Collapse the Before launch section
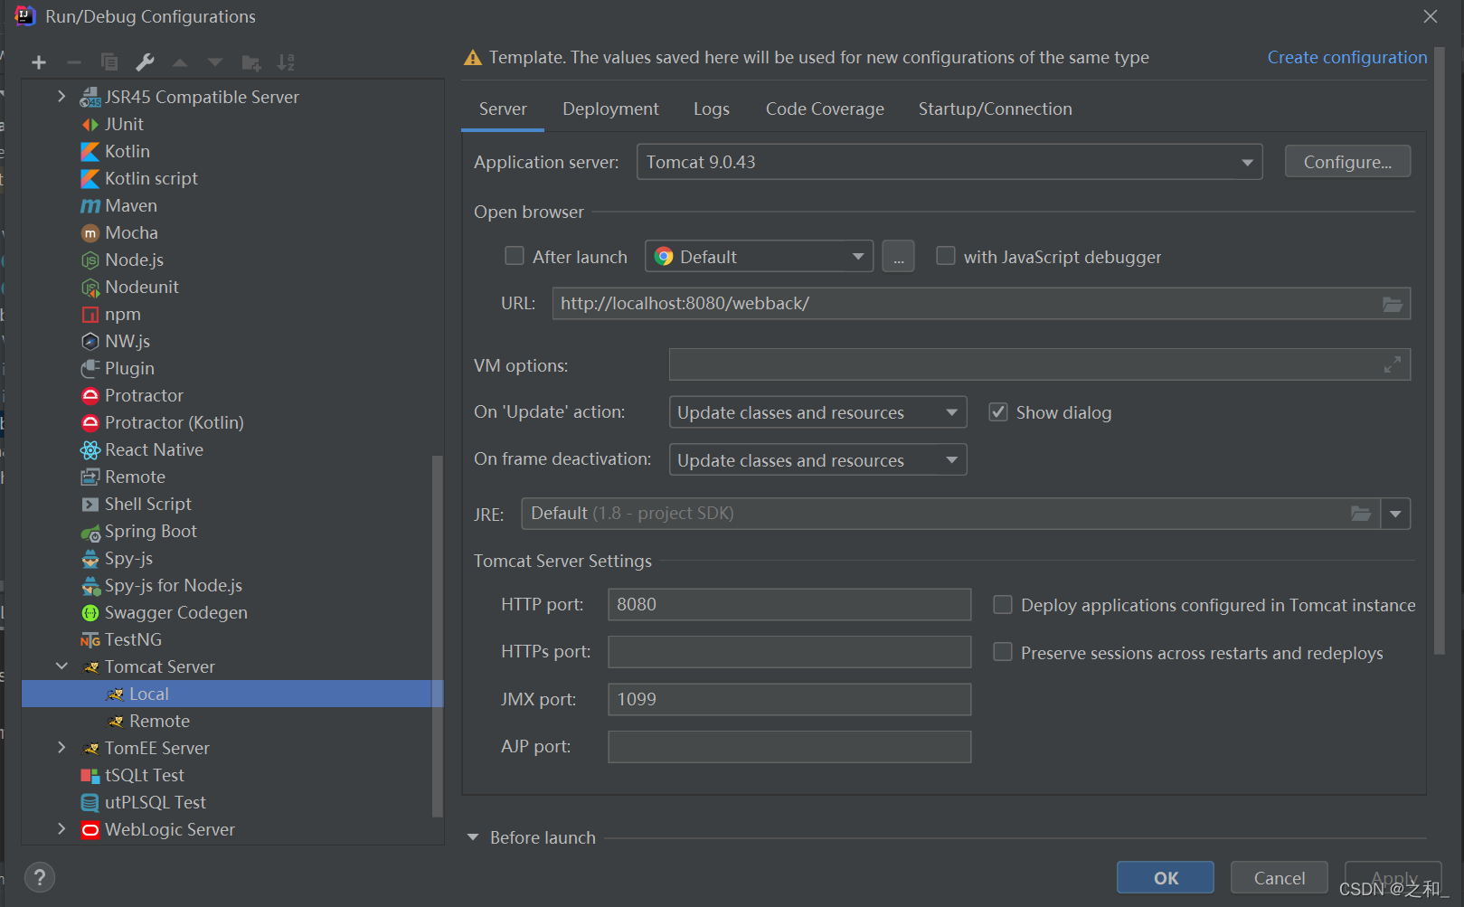Viewport: 1464px width, 907px height. [473, 837]
